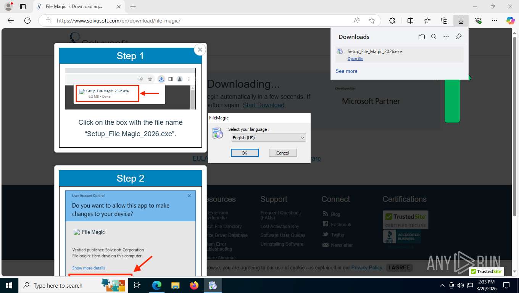Screen dimensions: 519x293
Task: Open the Extensions puzzle icon
Action: pyautogui.click(x=392, y=21)
